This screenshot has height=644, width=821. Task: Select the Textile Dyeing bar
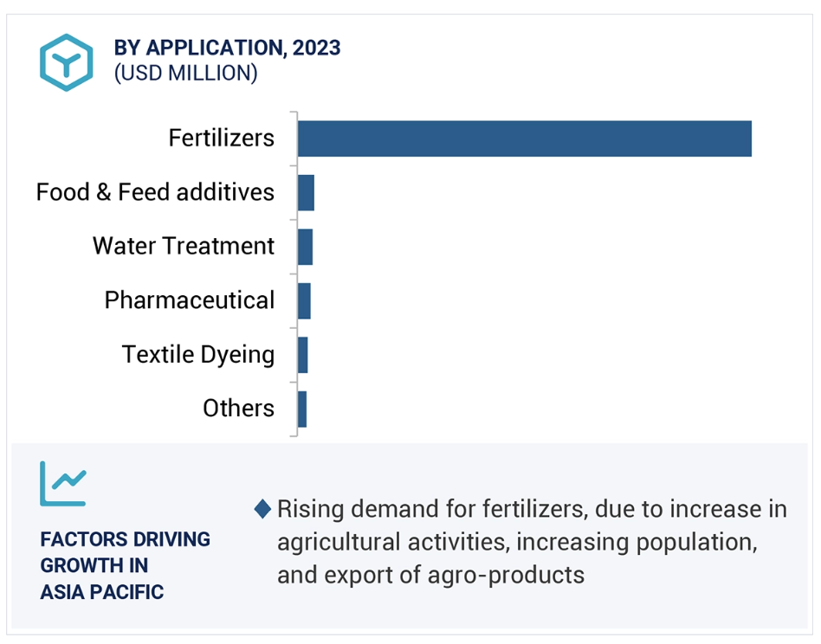click(302, 355)
